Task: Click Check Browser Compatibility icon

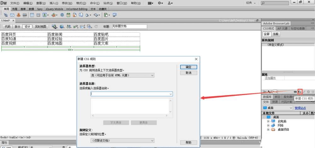Action: coord(83,26)
